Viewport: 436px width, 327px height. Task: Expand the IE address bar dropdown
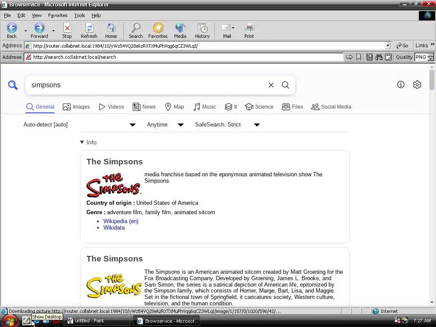pyautogui.click(x=388, y=46)
